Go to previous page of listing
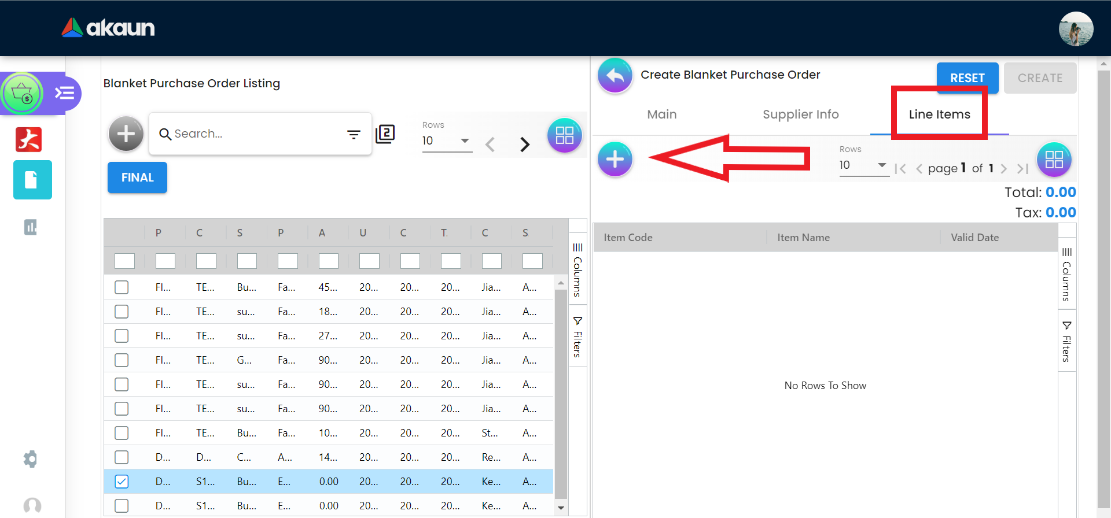 (490, 144)
